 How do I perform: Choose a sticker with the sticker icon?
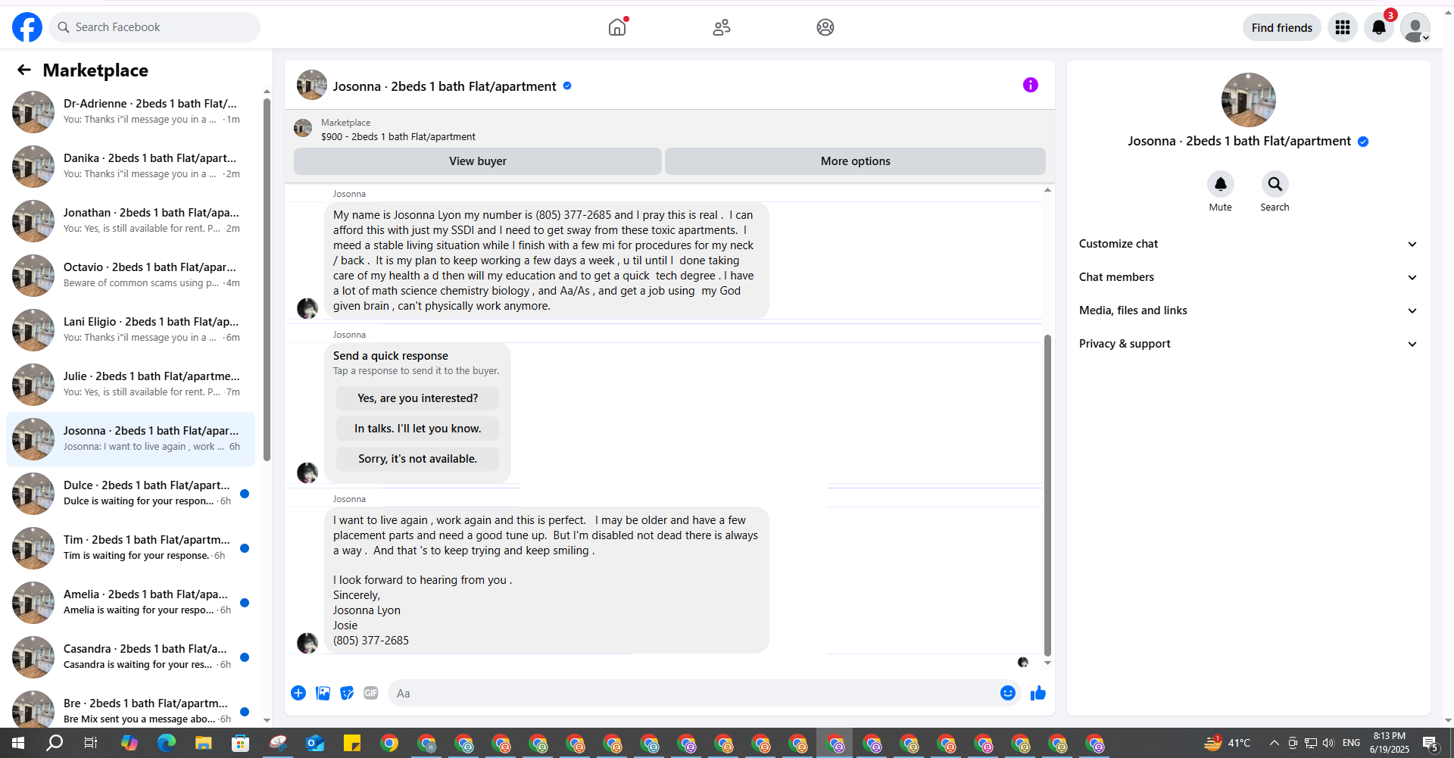pos(347,693)
